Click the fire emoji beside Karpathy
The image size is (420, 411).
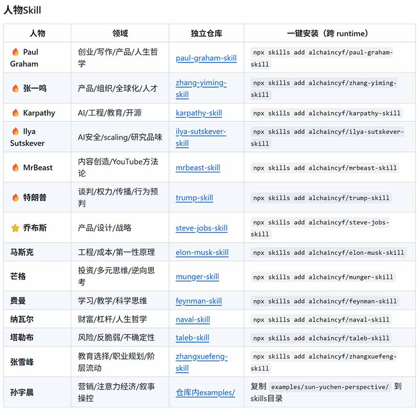[x=16, y=113]
